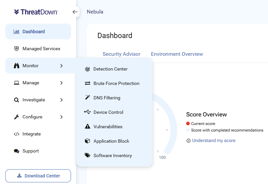The height and width of the screenshot is (184, 268).
Task: Click the Software Inventory tags icon
Action: [87, 155]
